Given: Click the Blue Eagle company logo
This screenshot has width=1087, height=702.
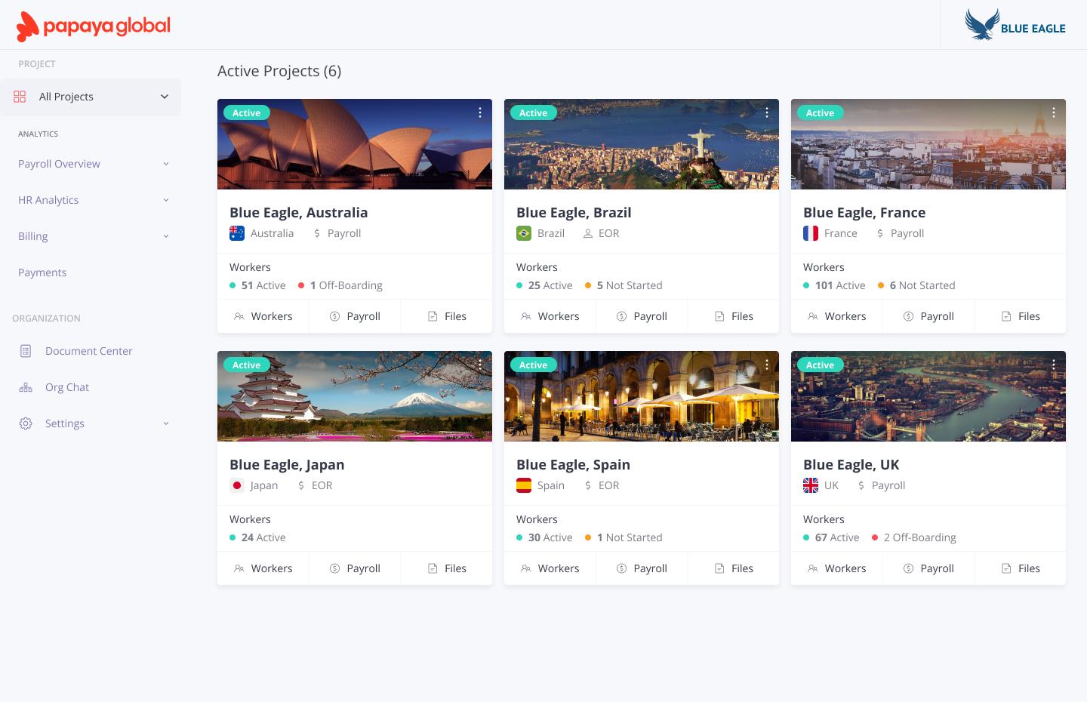Looking at the screenshot, I should point(1015,24).
